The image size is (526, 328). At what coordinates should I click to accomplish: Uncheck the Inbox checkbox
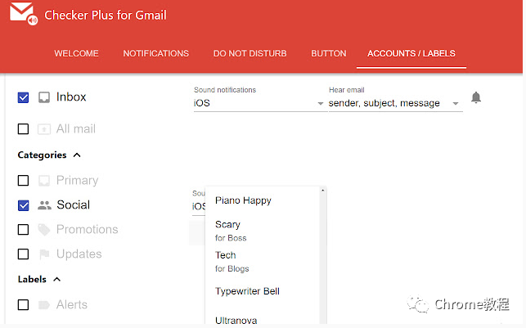tap(23, 97)
